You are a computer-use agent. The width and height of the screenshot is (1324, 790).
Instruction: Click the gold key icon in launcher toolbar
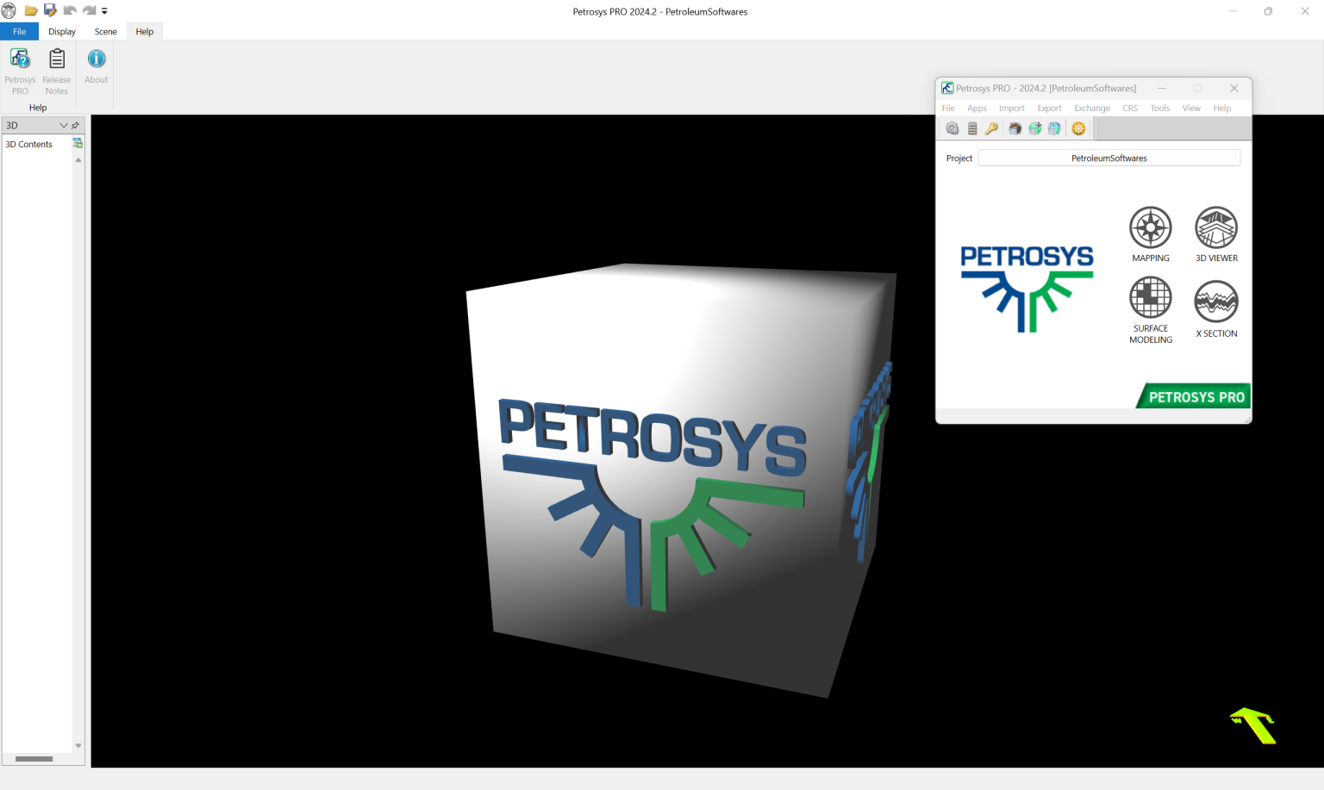992,128
